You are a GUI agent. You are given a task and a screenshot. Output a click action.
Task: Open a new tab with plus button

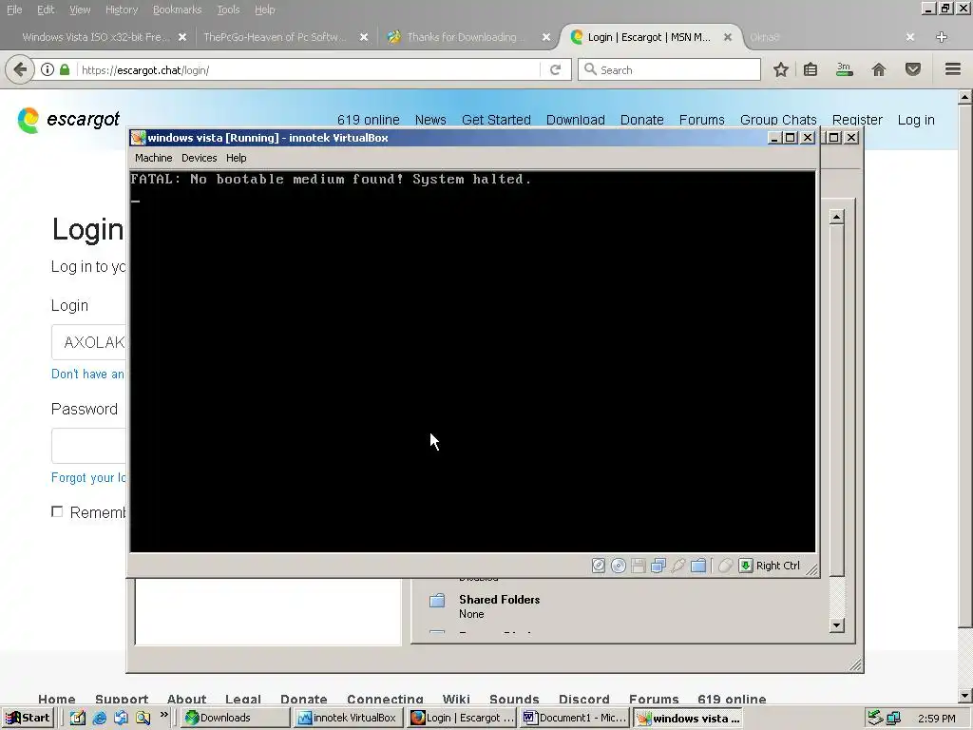click(942, 37)
